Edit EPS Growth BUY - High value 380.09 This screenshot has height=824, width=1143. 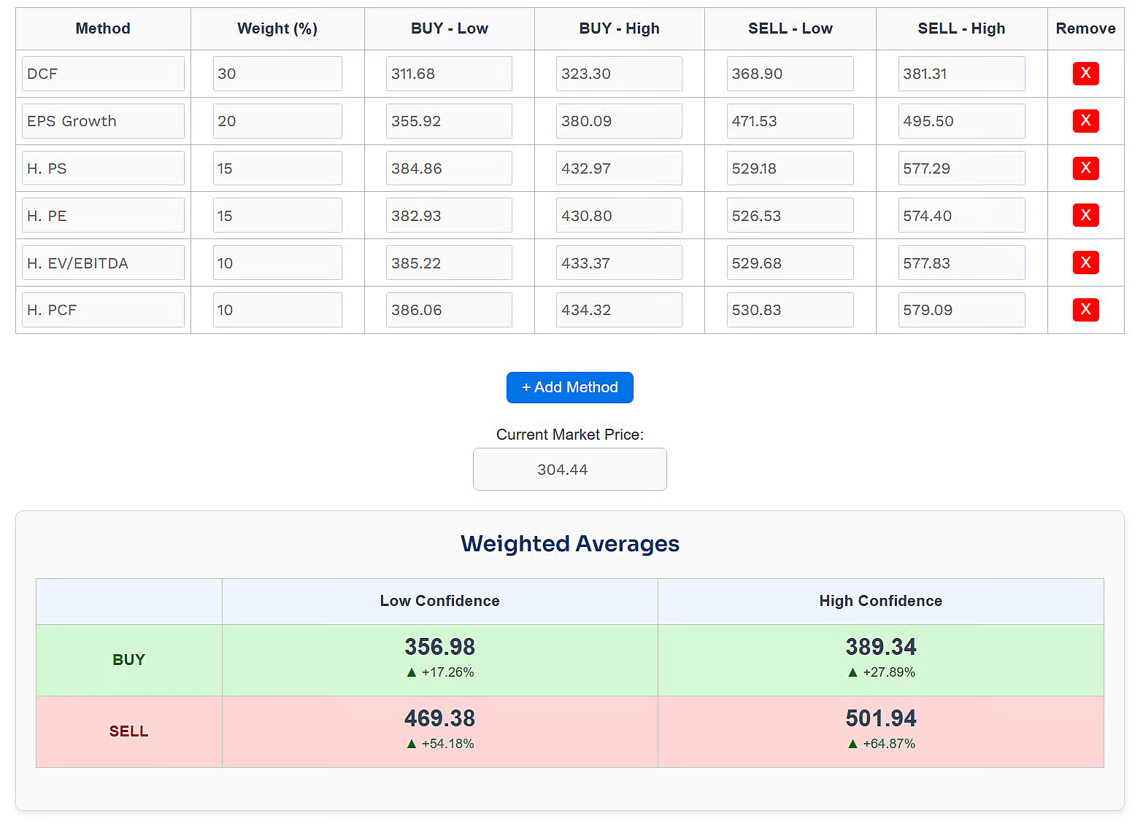(619, 121)
